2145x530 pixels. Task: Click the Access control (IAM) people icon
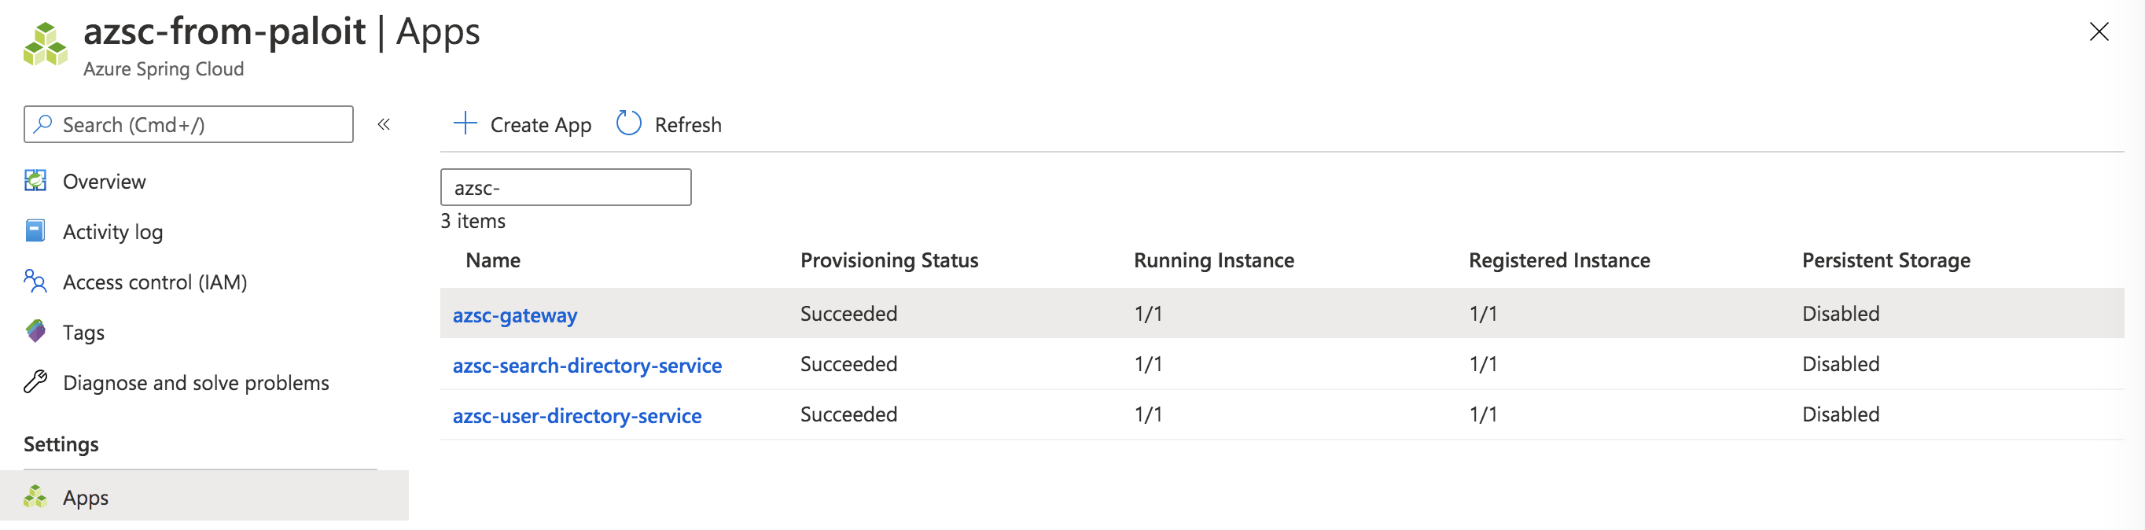click(35, 282)
